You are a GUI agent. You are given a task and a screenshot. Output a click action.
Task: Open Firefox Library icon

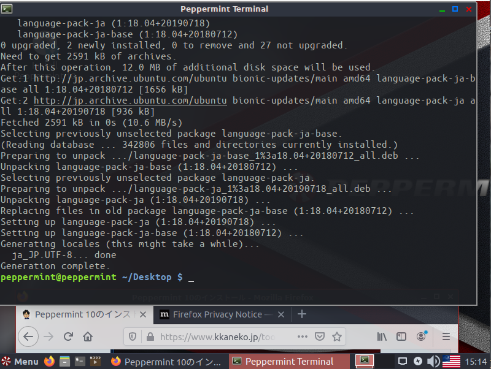click(382, 337)
